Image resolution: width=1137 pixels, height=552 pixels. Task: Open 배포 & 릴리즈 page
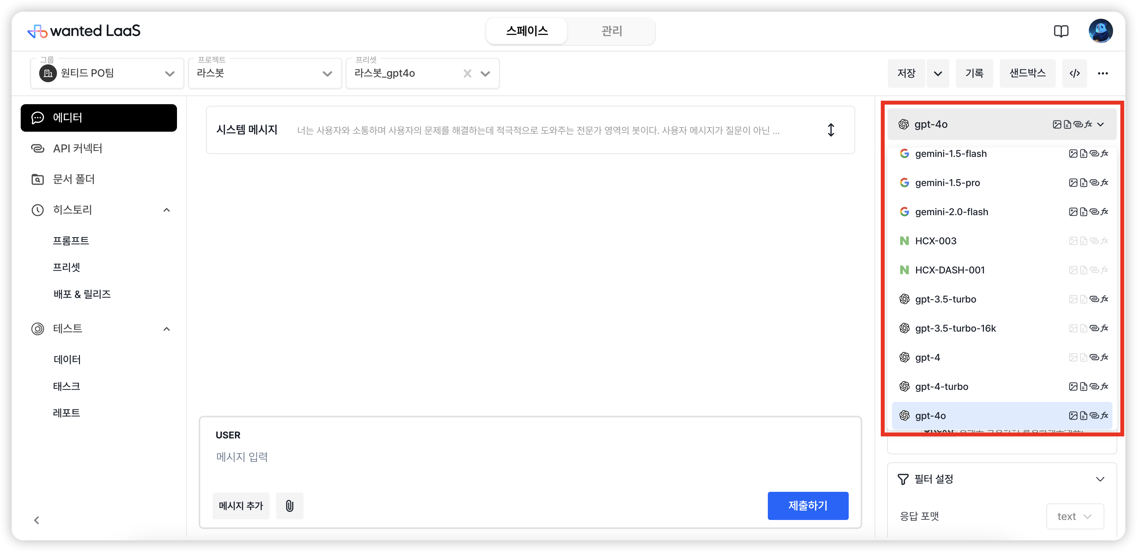point(82,294)
